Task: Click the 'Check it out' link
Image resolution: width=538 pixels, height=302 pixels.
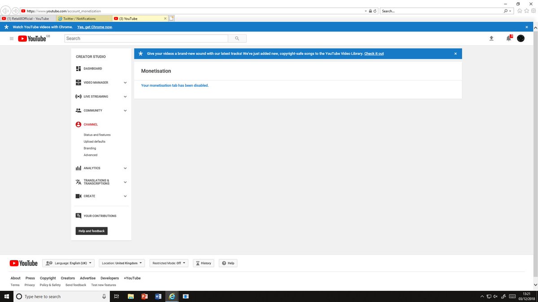Action: coord(374,54)
